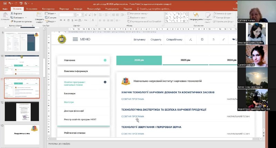Click the Format Painter brush icon
The height and width of the screenshot is (148, 276).
tap(12, 21)
